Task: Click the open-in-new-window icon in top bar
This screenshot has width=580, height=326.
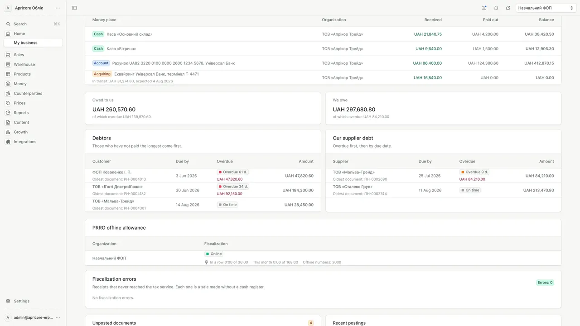Action: pyautogui.click(x=508, y=8)
